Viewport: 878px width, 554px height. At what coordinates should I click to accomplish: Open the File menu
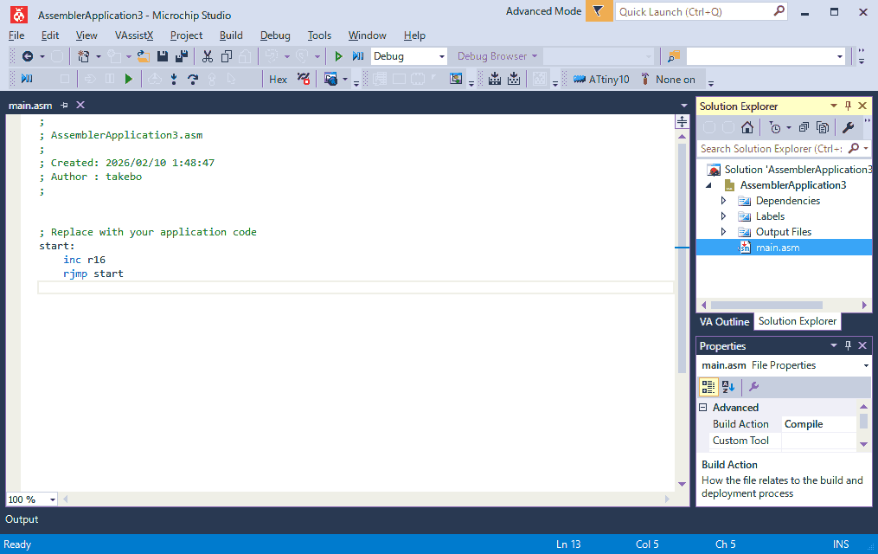16,35
